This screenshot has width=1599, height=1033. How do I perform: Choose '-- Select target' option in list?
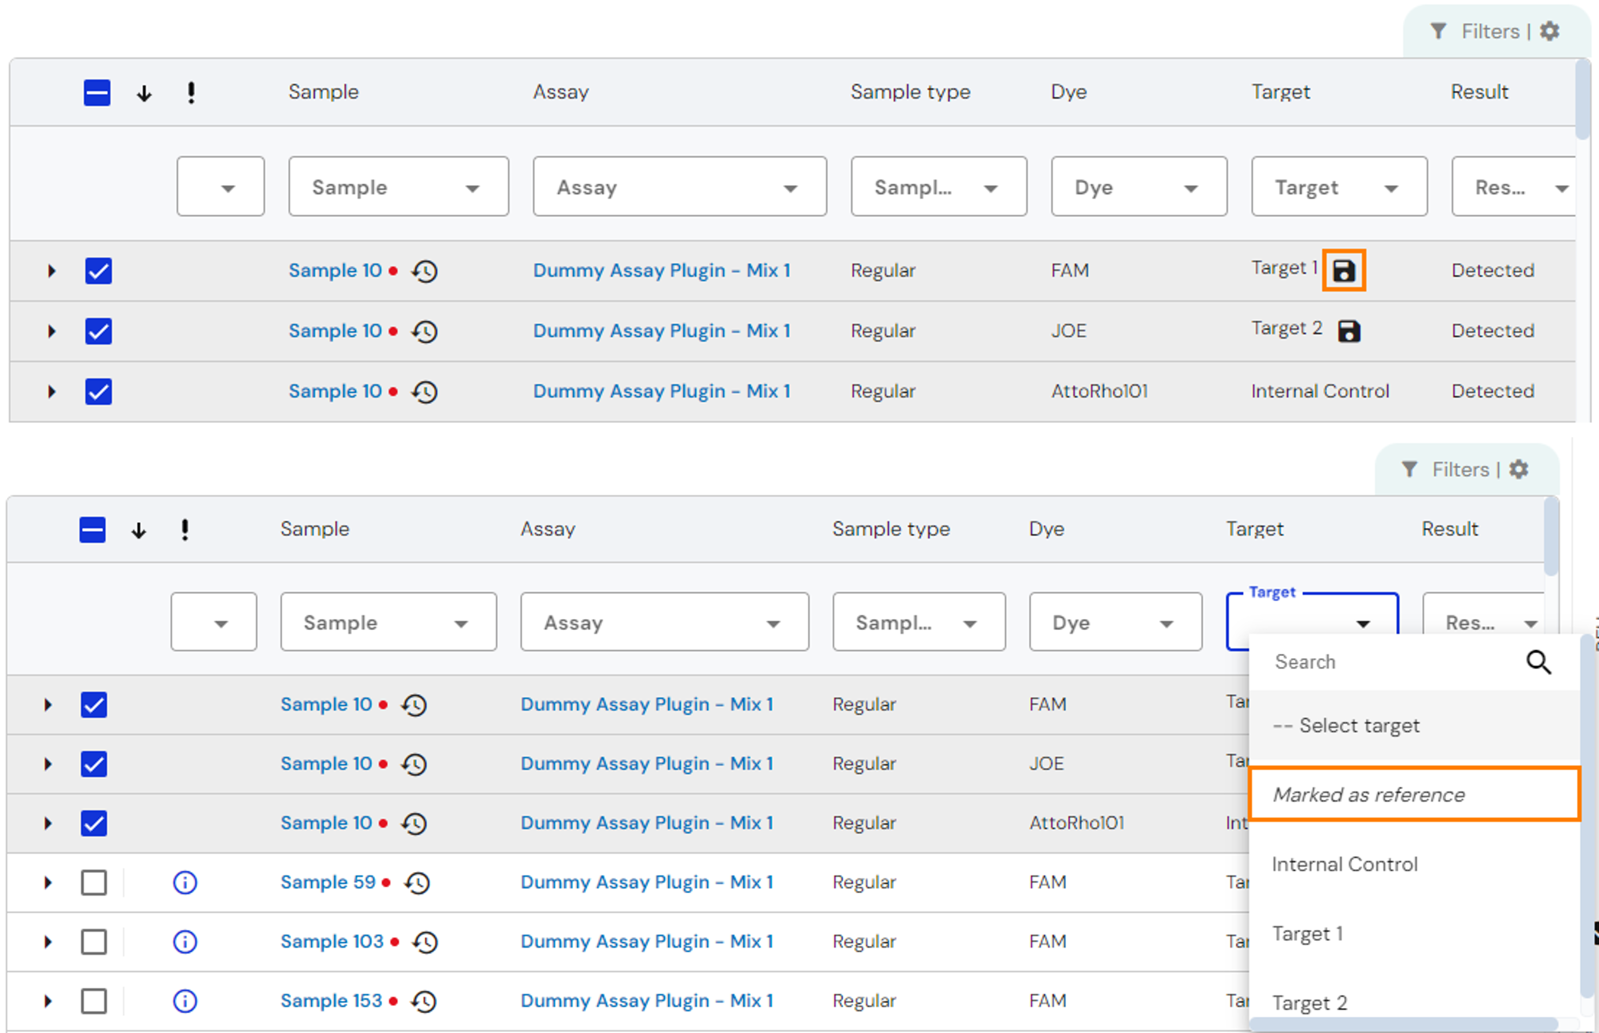click(x=1415, y=726)
